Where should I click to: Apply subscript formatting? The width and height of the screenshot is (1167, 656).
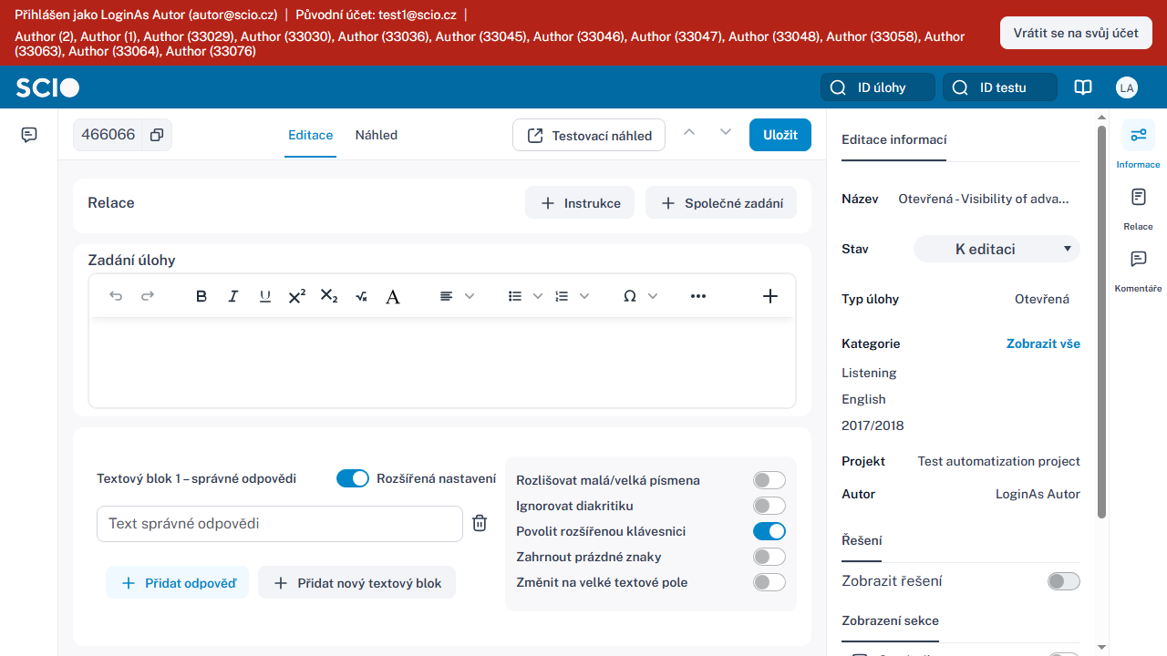pos(329,296)
